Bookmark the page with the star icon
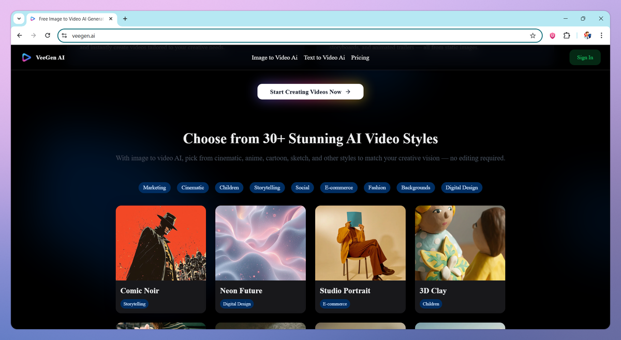 click(533, 36)
